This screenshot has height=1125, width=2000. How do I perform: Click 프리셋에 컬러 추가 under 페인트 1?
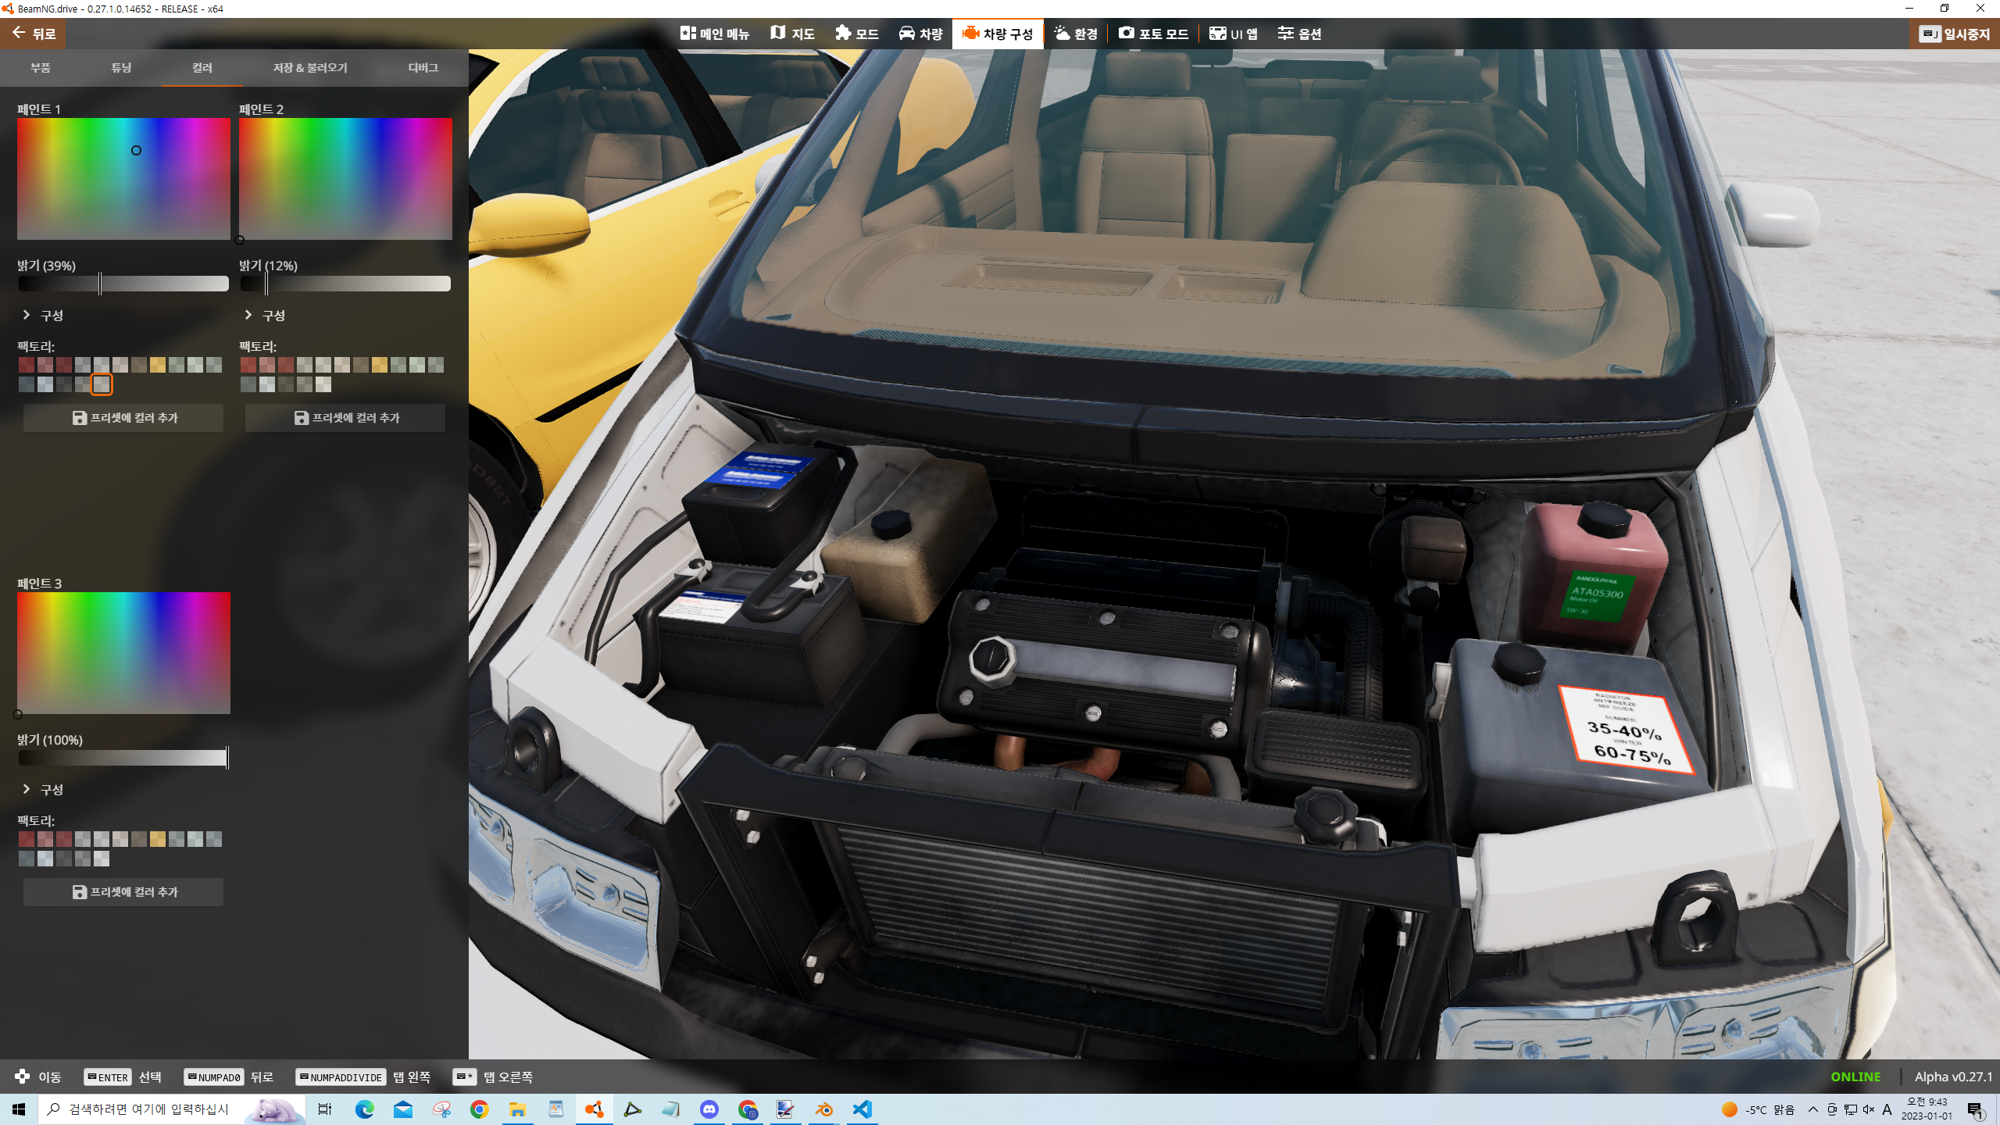[123, 418]
